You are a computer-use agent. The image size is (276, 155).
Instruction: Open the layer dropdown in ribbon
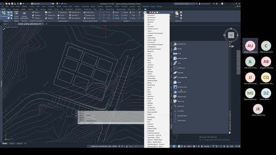coord(161,12)
